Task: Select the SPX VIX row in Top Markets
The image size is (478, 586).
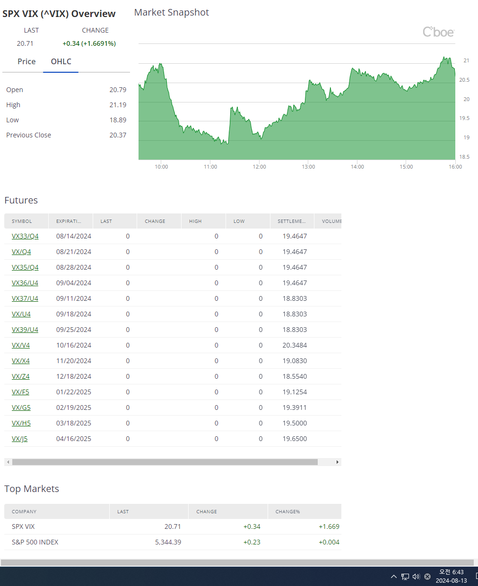Action: pyautogui.click(x=173, y=527)
